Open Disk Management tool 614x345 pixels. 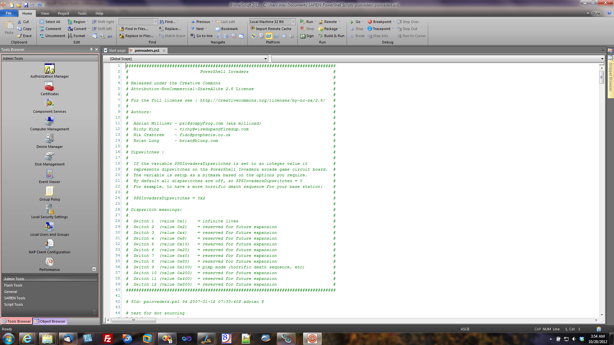pos(50,159)
